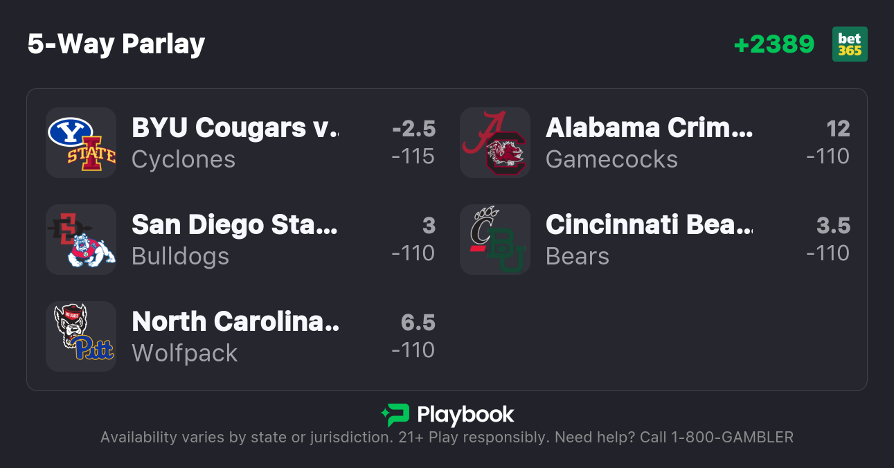Image resolution: width=894 pixels, height=468 pixels.
Task: Click the Playbook brand name text
Action: click(465, 415)
